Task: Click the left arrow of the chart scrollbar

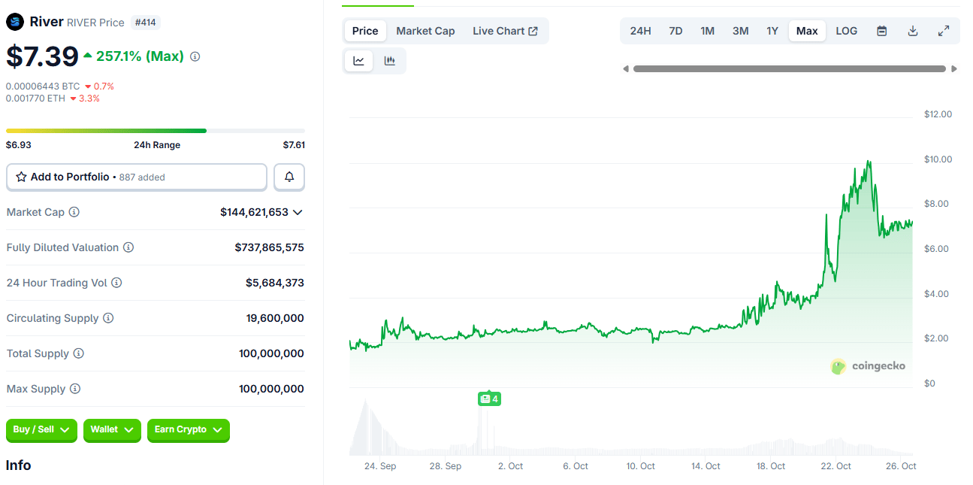Action: tap(626, 68)
